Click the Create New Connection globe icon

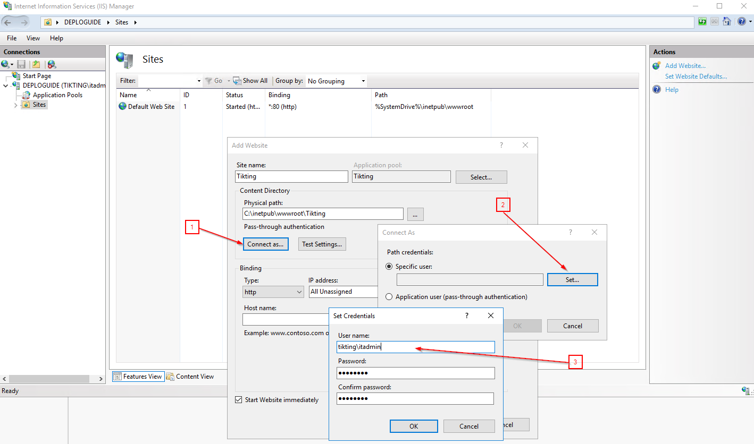click(5, 64)
